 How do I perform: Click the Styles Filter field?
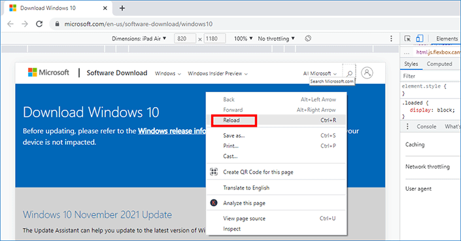tap(430, 76)
